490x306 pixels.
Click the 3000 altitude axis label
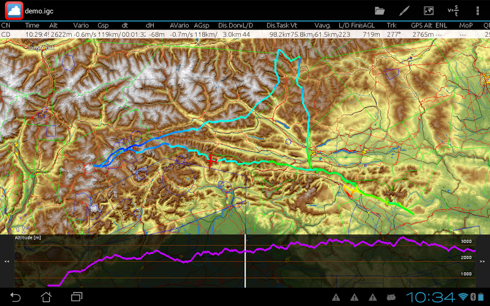[466, 241]
